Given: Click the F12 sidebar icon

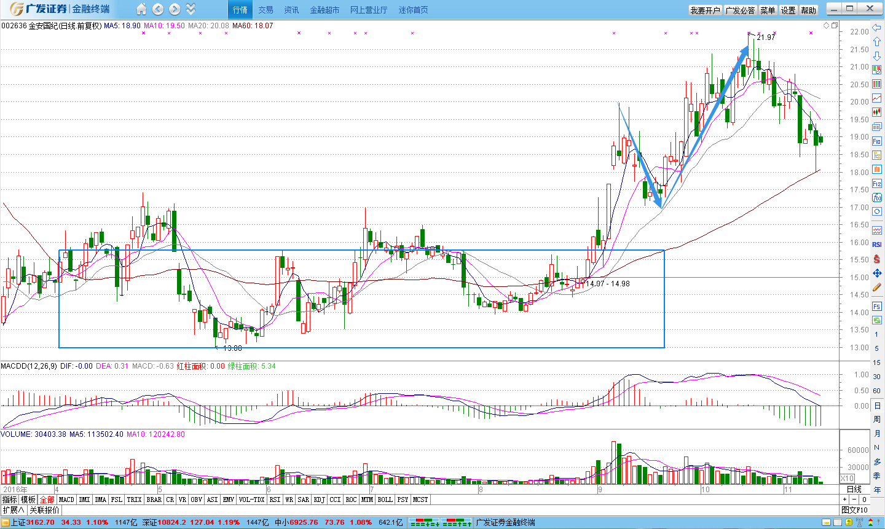Looking at the screenshot, I should (877, 184).
